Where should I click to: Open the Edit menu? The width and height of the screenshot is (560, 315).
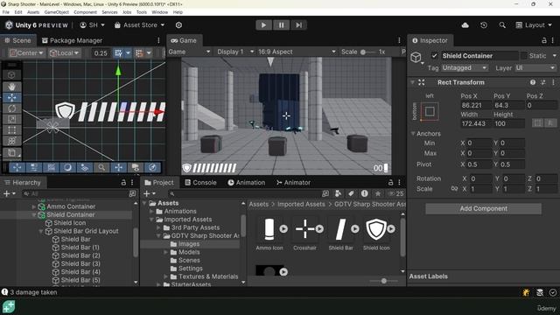tap(18, 12)
